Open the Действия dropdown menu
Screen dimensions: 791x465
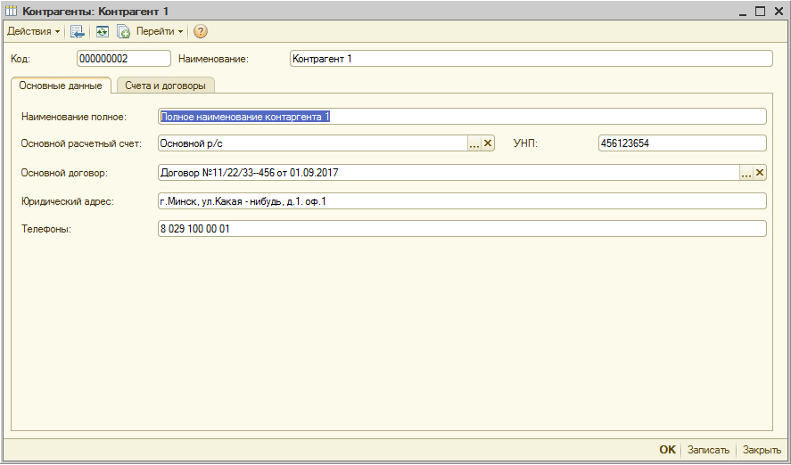pos(33,31)
